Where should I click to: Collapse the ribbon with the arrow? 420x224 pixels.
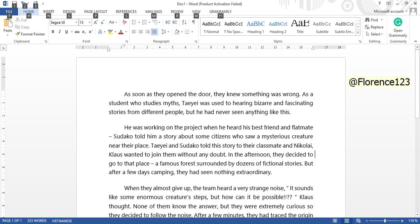click(415, 42)
